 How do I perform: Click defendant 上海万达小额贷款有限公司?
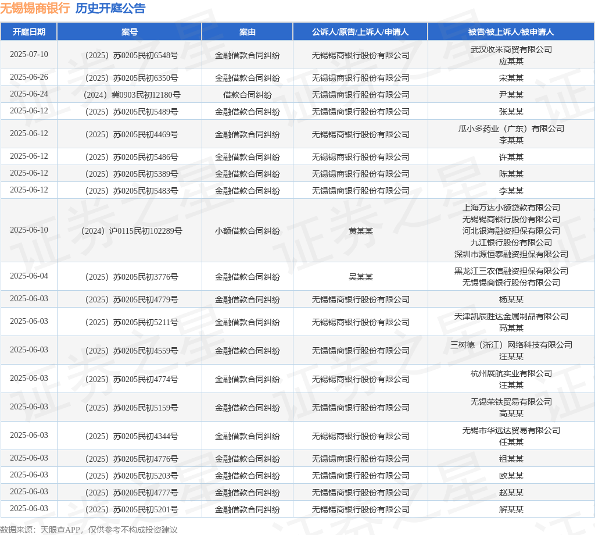click(x=511, y=208)
